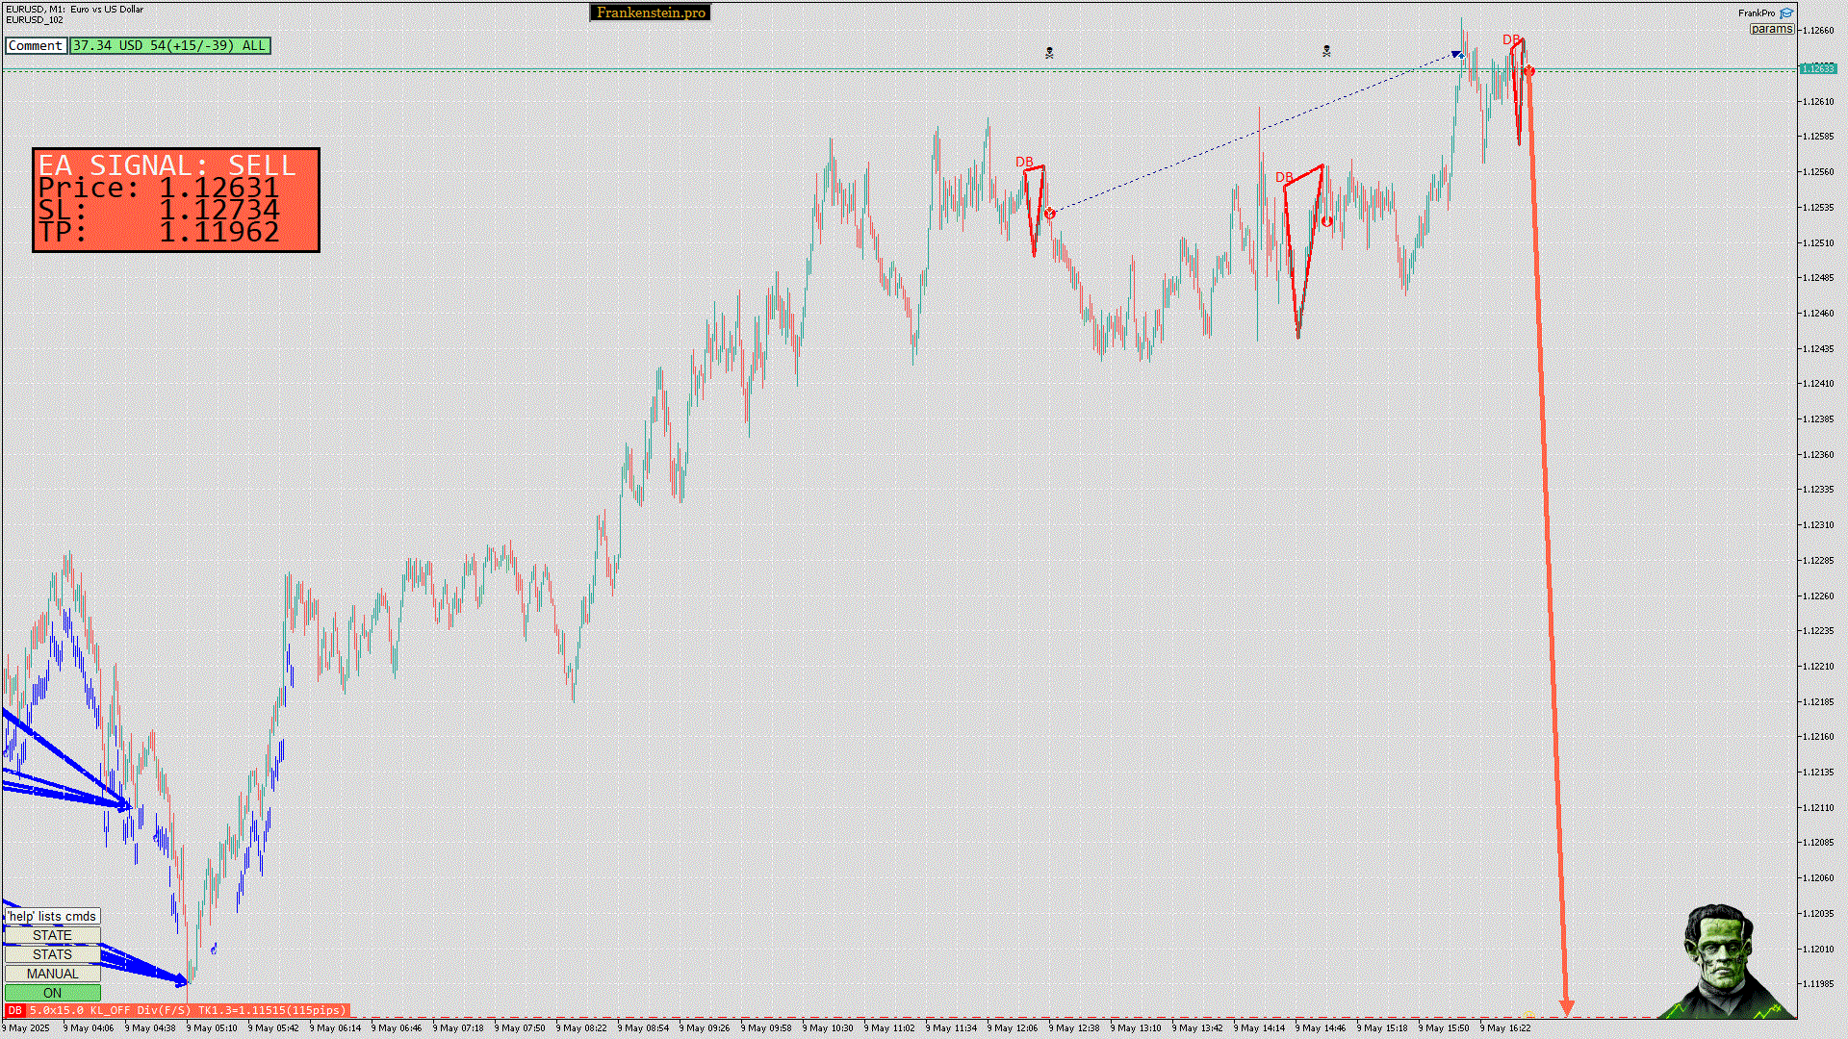This screenshot has width=1848, height=1039.
Task: Click the 9 May 16:22 time label
Action: (1504, 1027)
